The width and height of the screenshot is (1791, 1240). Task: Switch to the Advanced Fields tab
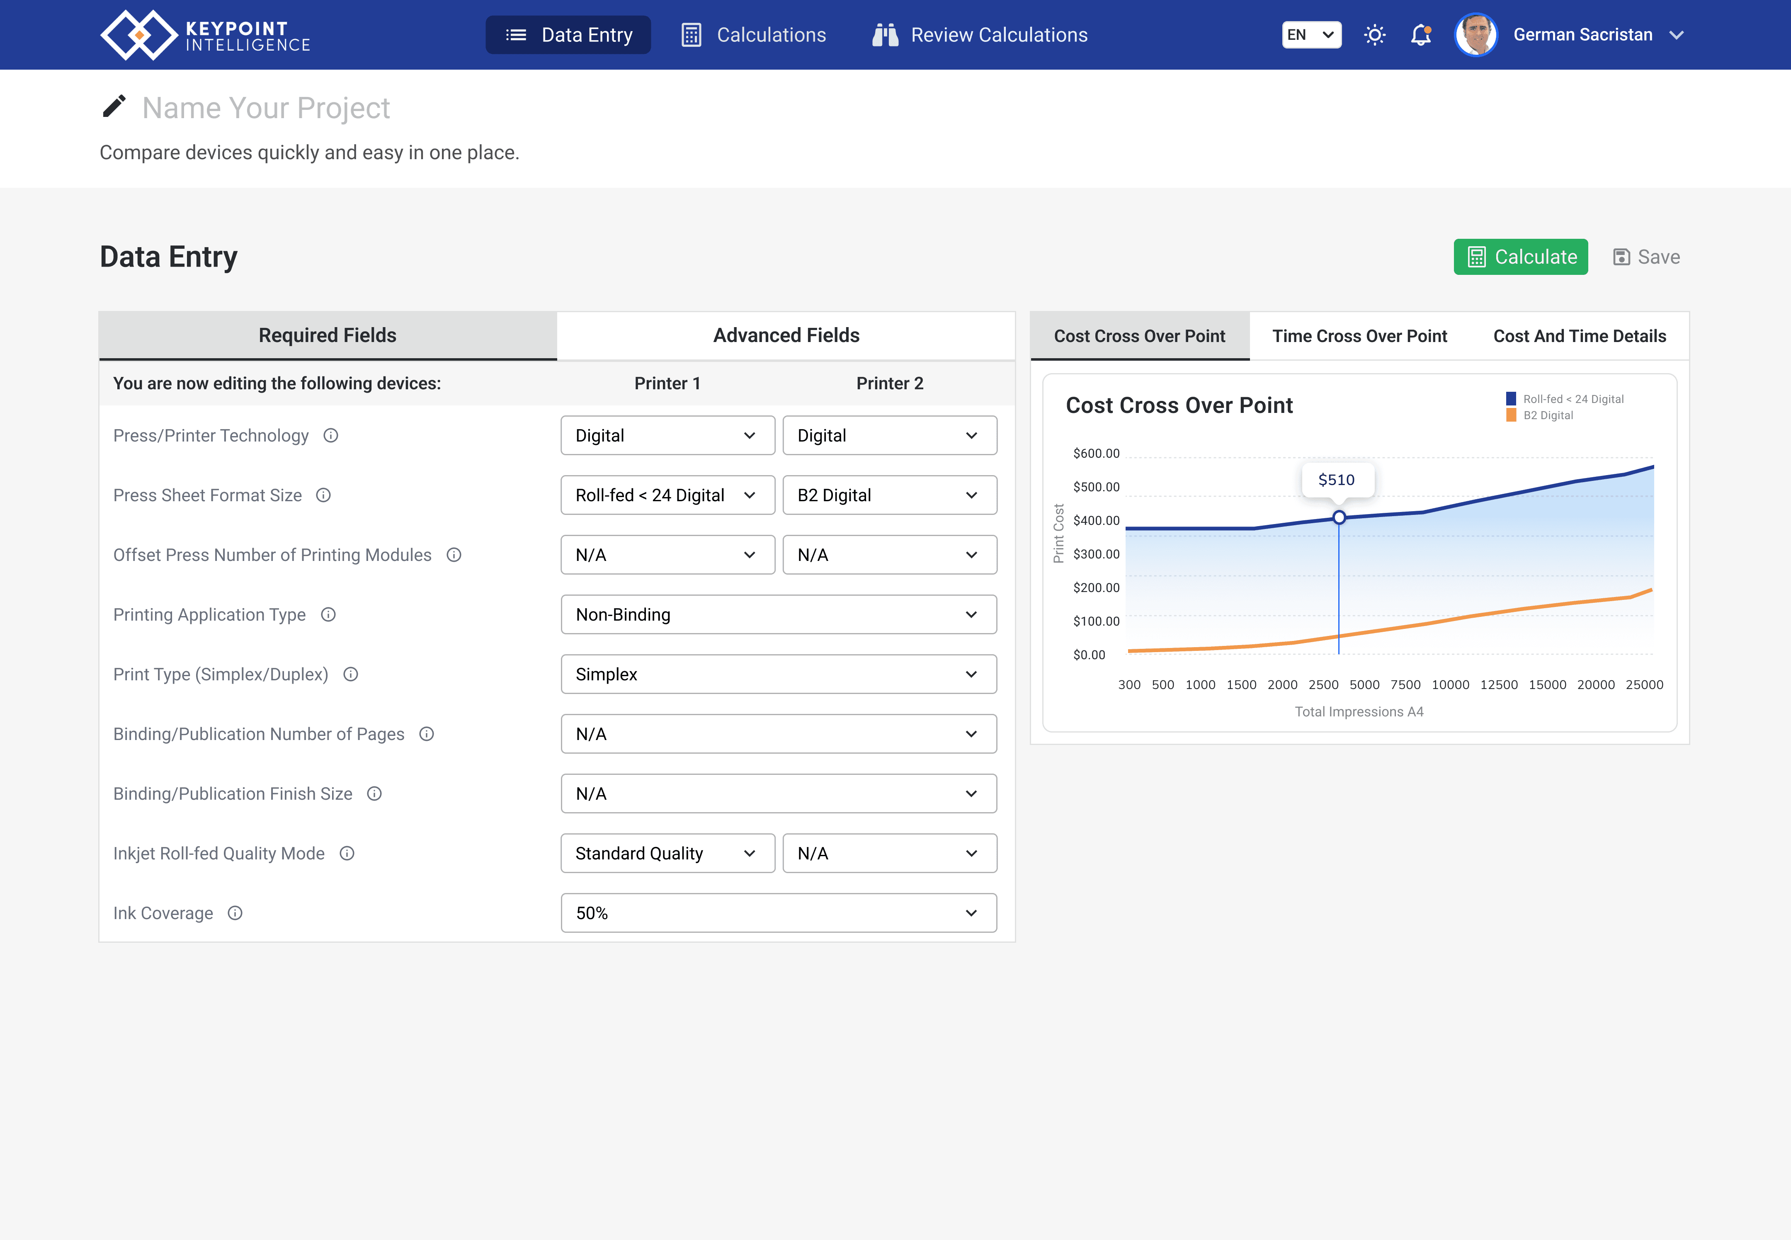(786, 336)
